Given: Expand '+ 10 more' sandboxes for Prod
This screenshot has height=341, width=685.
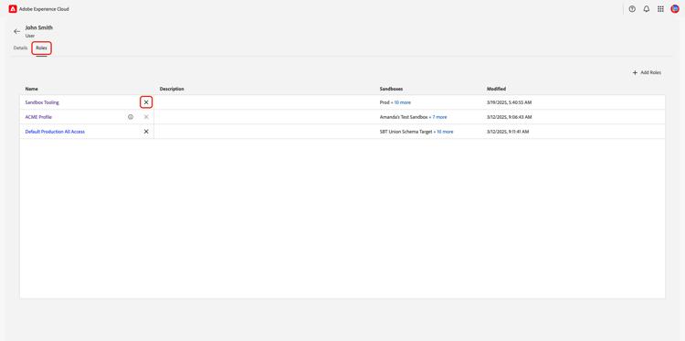Looking at the screenshot, I should 401,102.
